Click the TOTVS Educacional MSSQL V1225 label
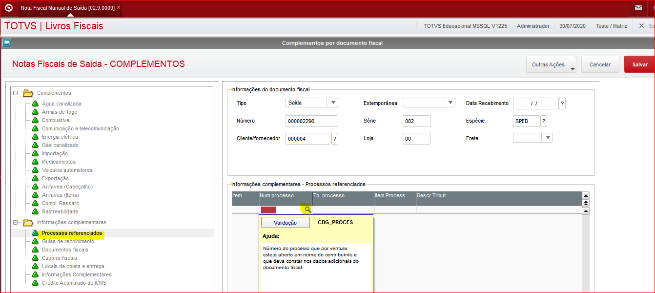This screenshot has width=655, height=293. click(465, 26)
